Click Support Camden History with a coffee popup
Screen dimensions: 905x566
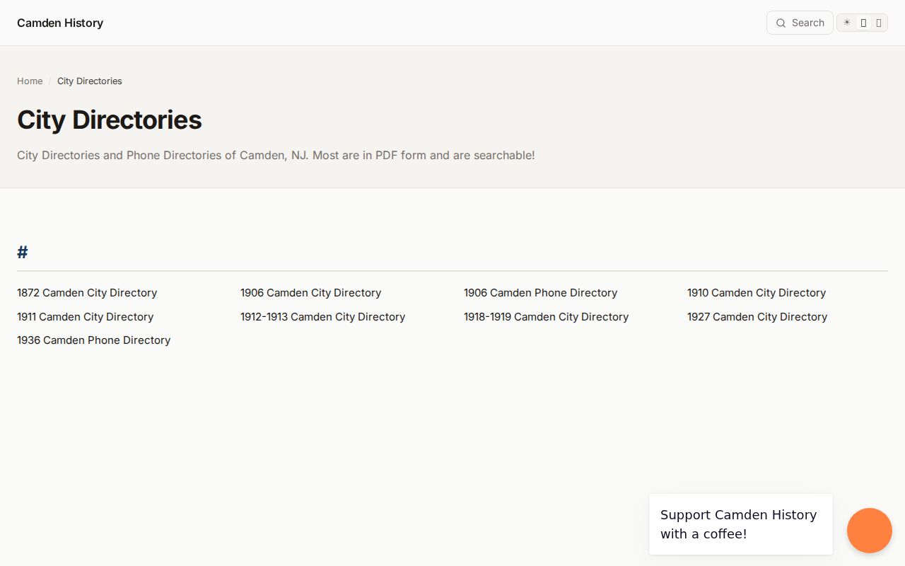[x=740, y=524]
